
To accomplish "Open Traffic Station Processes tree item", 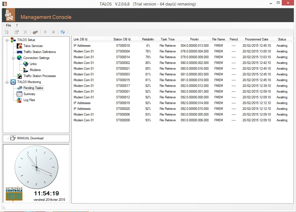I will coord(40,76).
